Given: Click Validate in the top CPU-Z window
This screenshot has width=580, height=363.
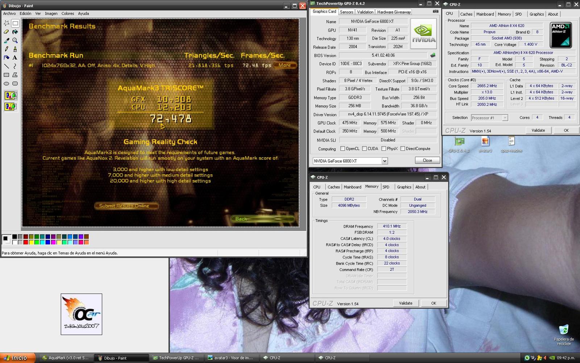Looking at the screenshot, I should [x=538, y=130].
